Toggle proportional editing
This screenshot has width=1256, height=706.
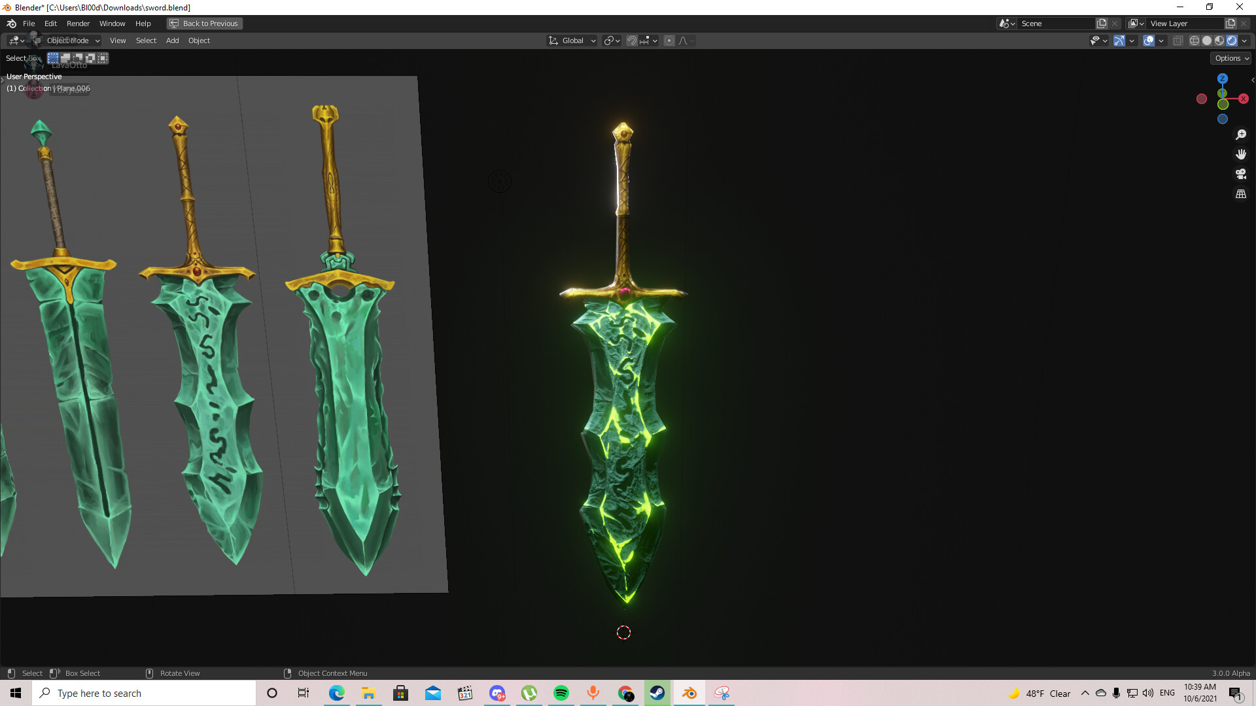[x=669, y=40]
